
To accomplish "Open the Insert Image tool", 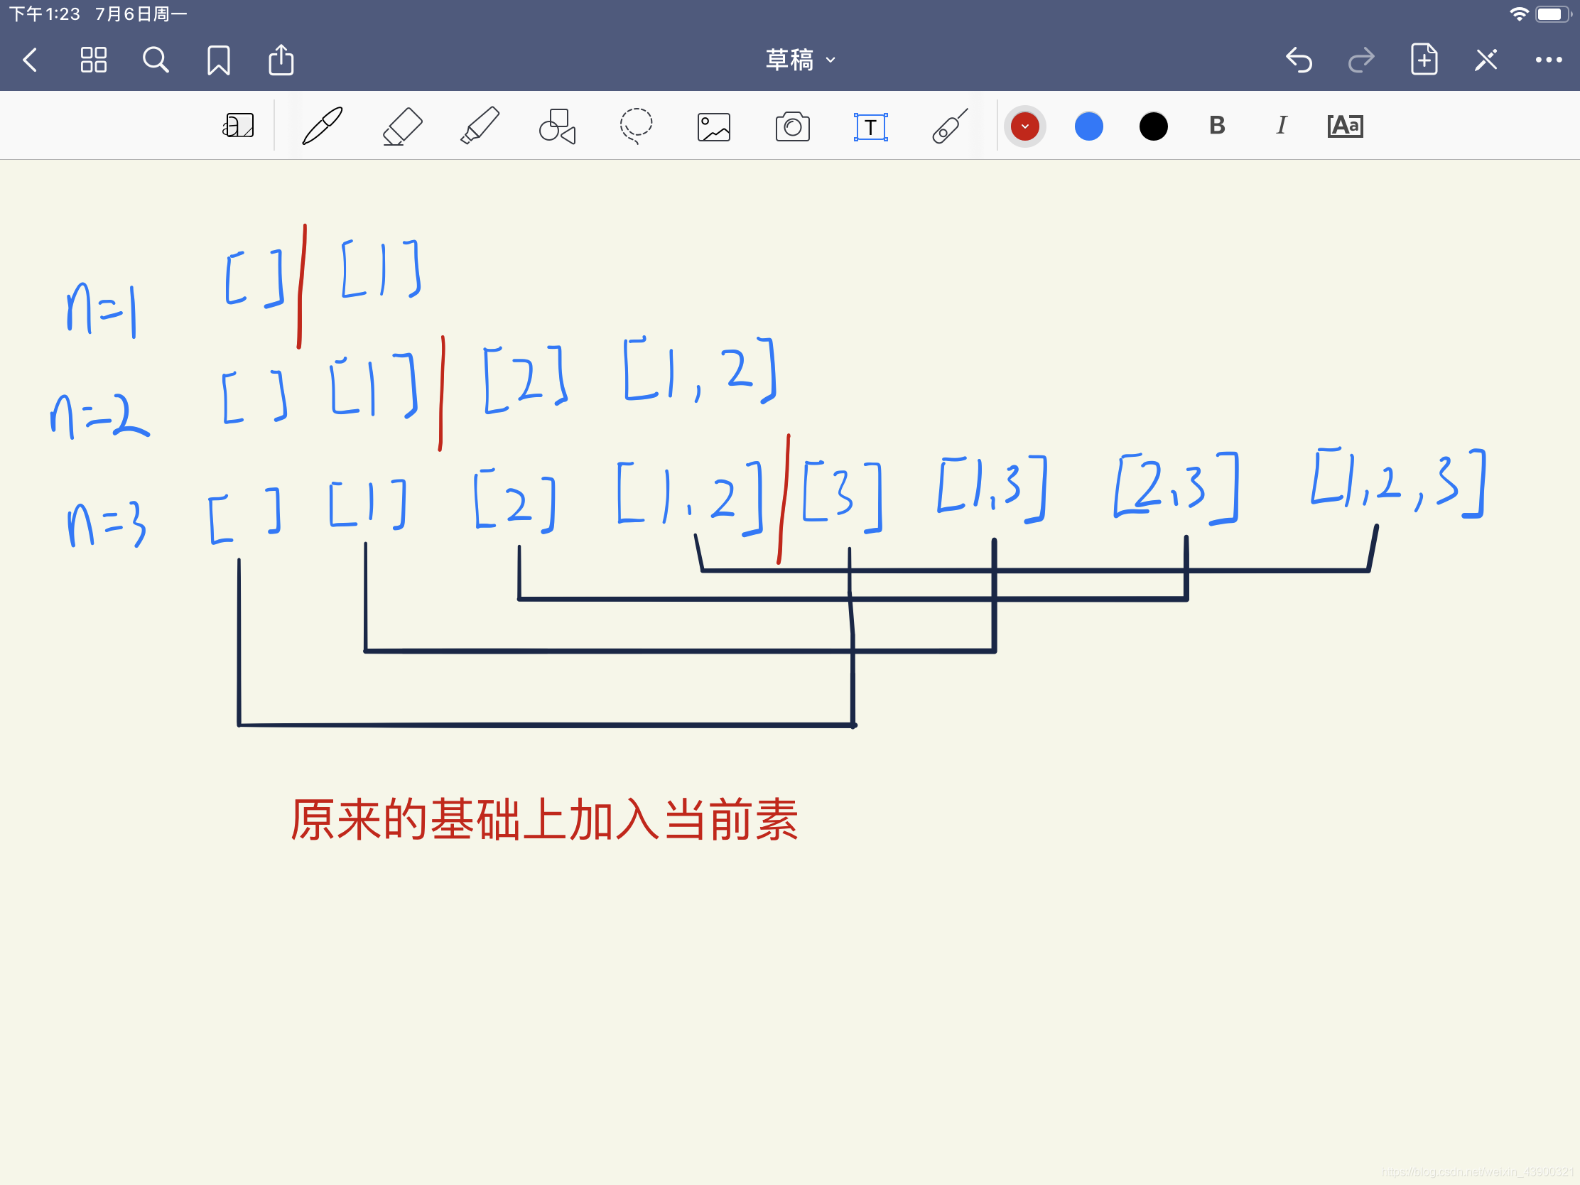I will coord(713,127).
